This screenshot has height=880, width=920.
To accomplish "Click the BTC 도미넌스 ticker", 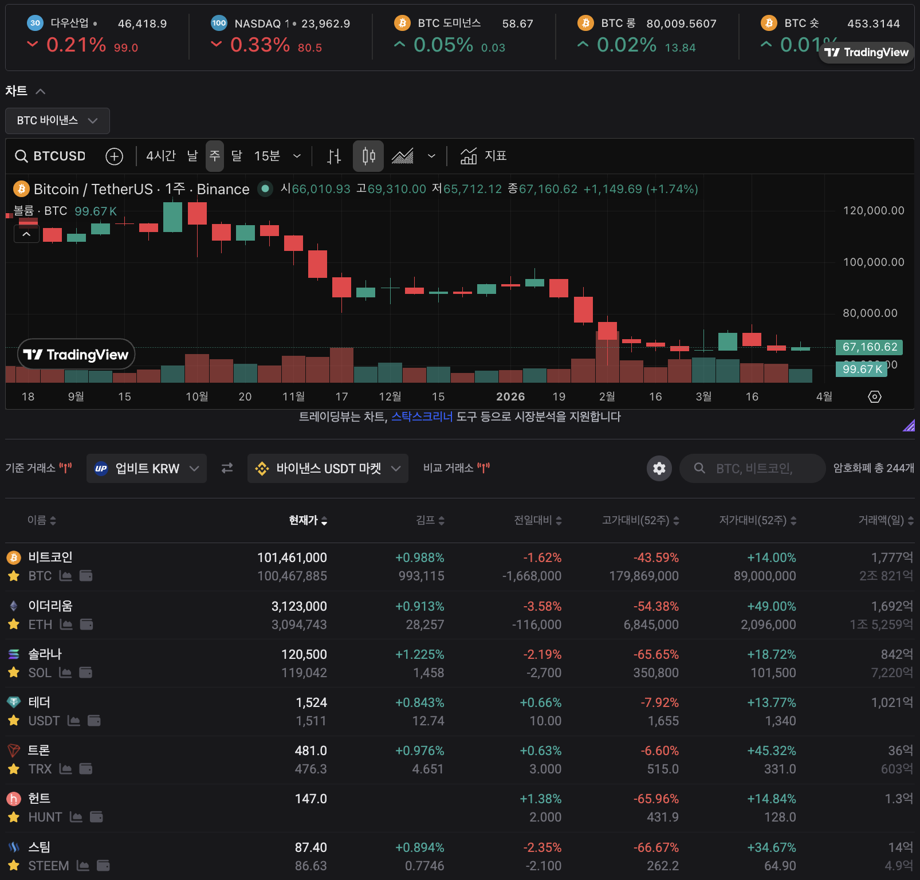I will coord(463,36).
